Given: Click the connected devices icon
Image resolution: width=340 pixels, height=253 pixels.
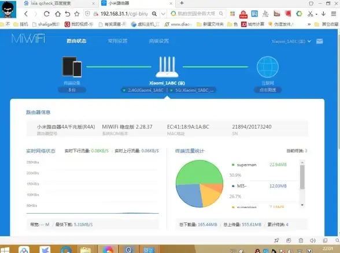Looking at the screenshot, I should coord(72,67).
